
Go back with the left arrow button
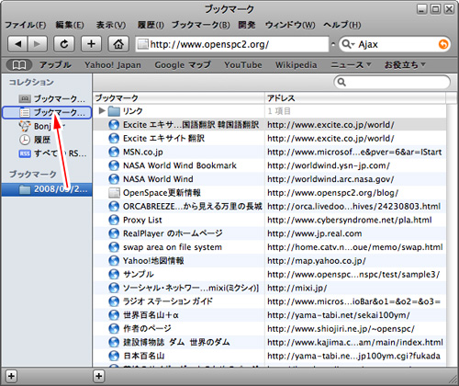[x=17, y=44]
